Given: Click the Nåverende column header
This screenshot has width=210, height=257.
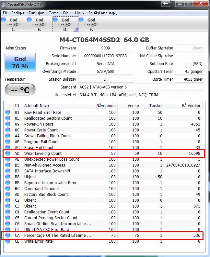Looking at the screenshot, I should click(106, 105).
